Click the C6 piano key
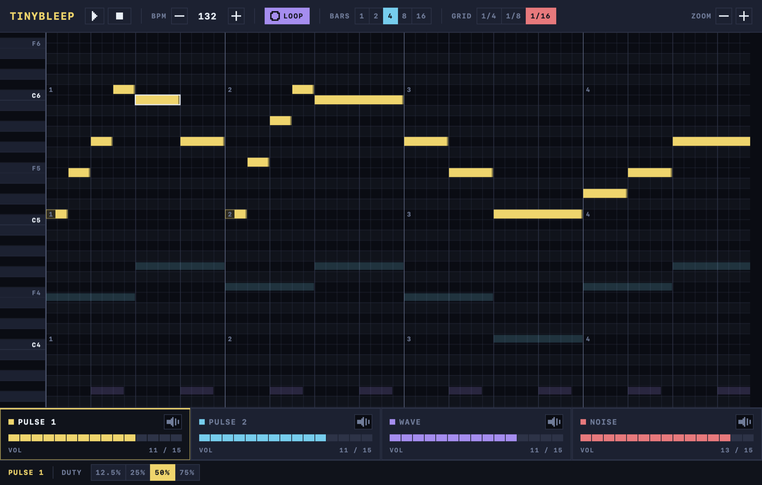 [23, 95]
